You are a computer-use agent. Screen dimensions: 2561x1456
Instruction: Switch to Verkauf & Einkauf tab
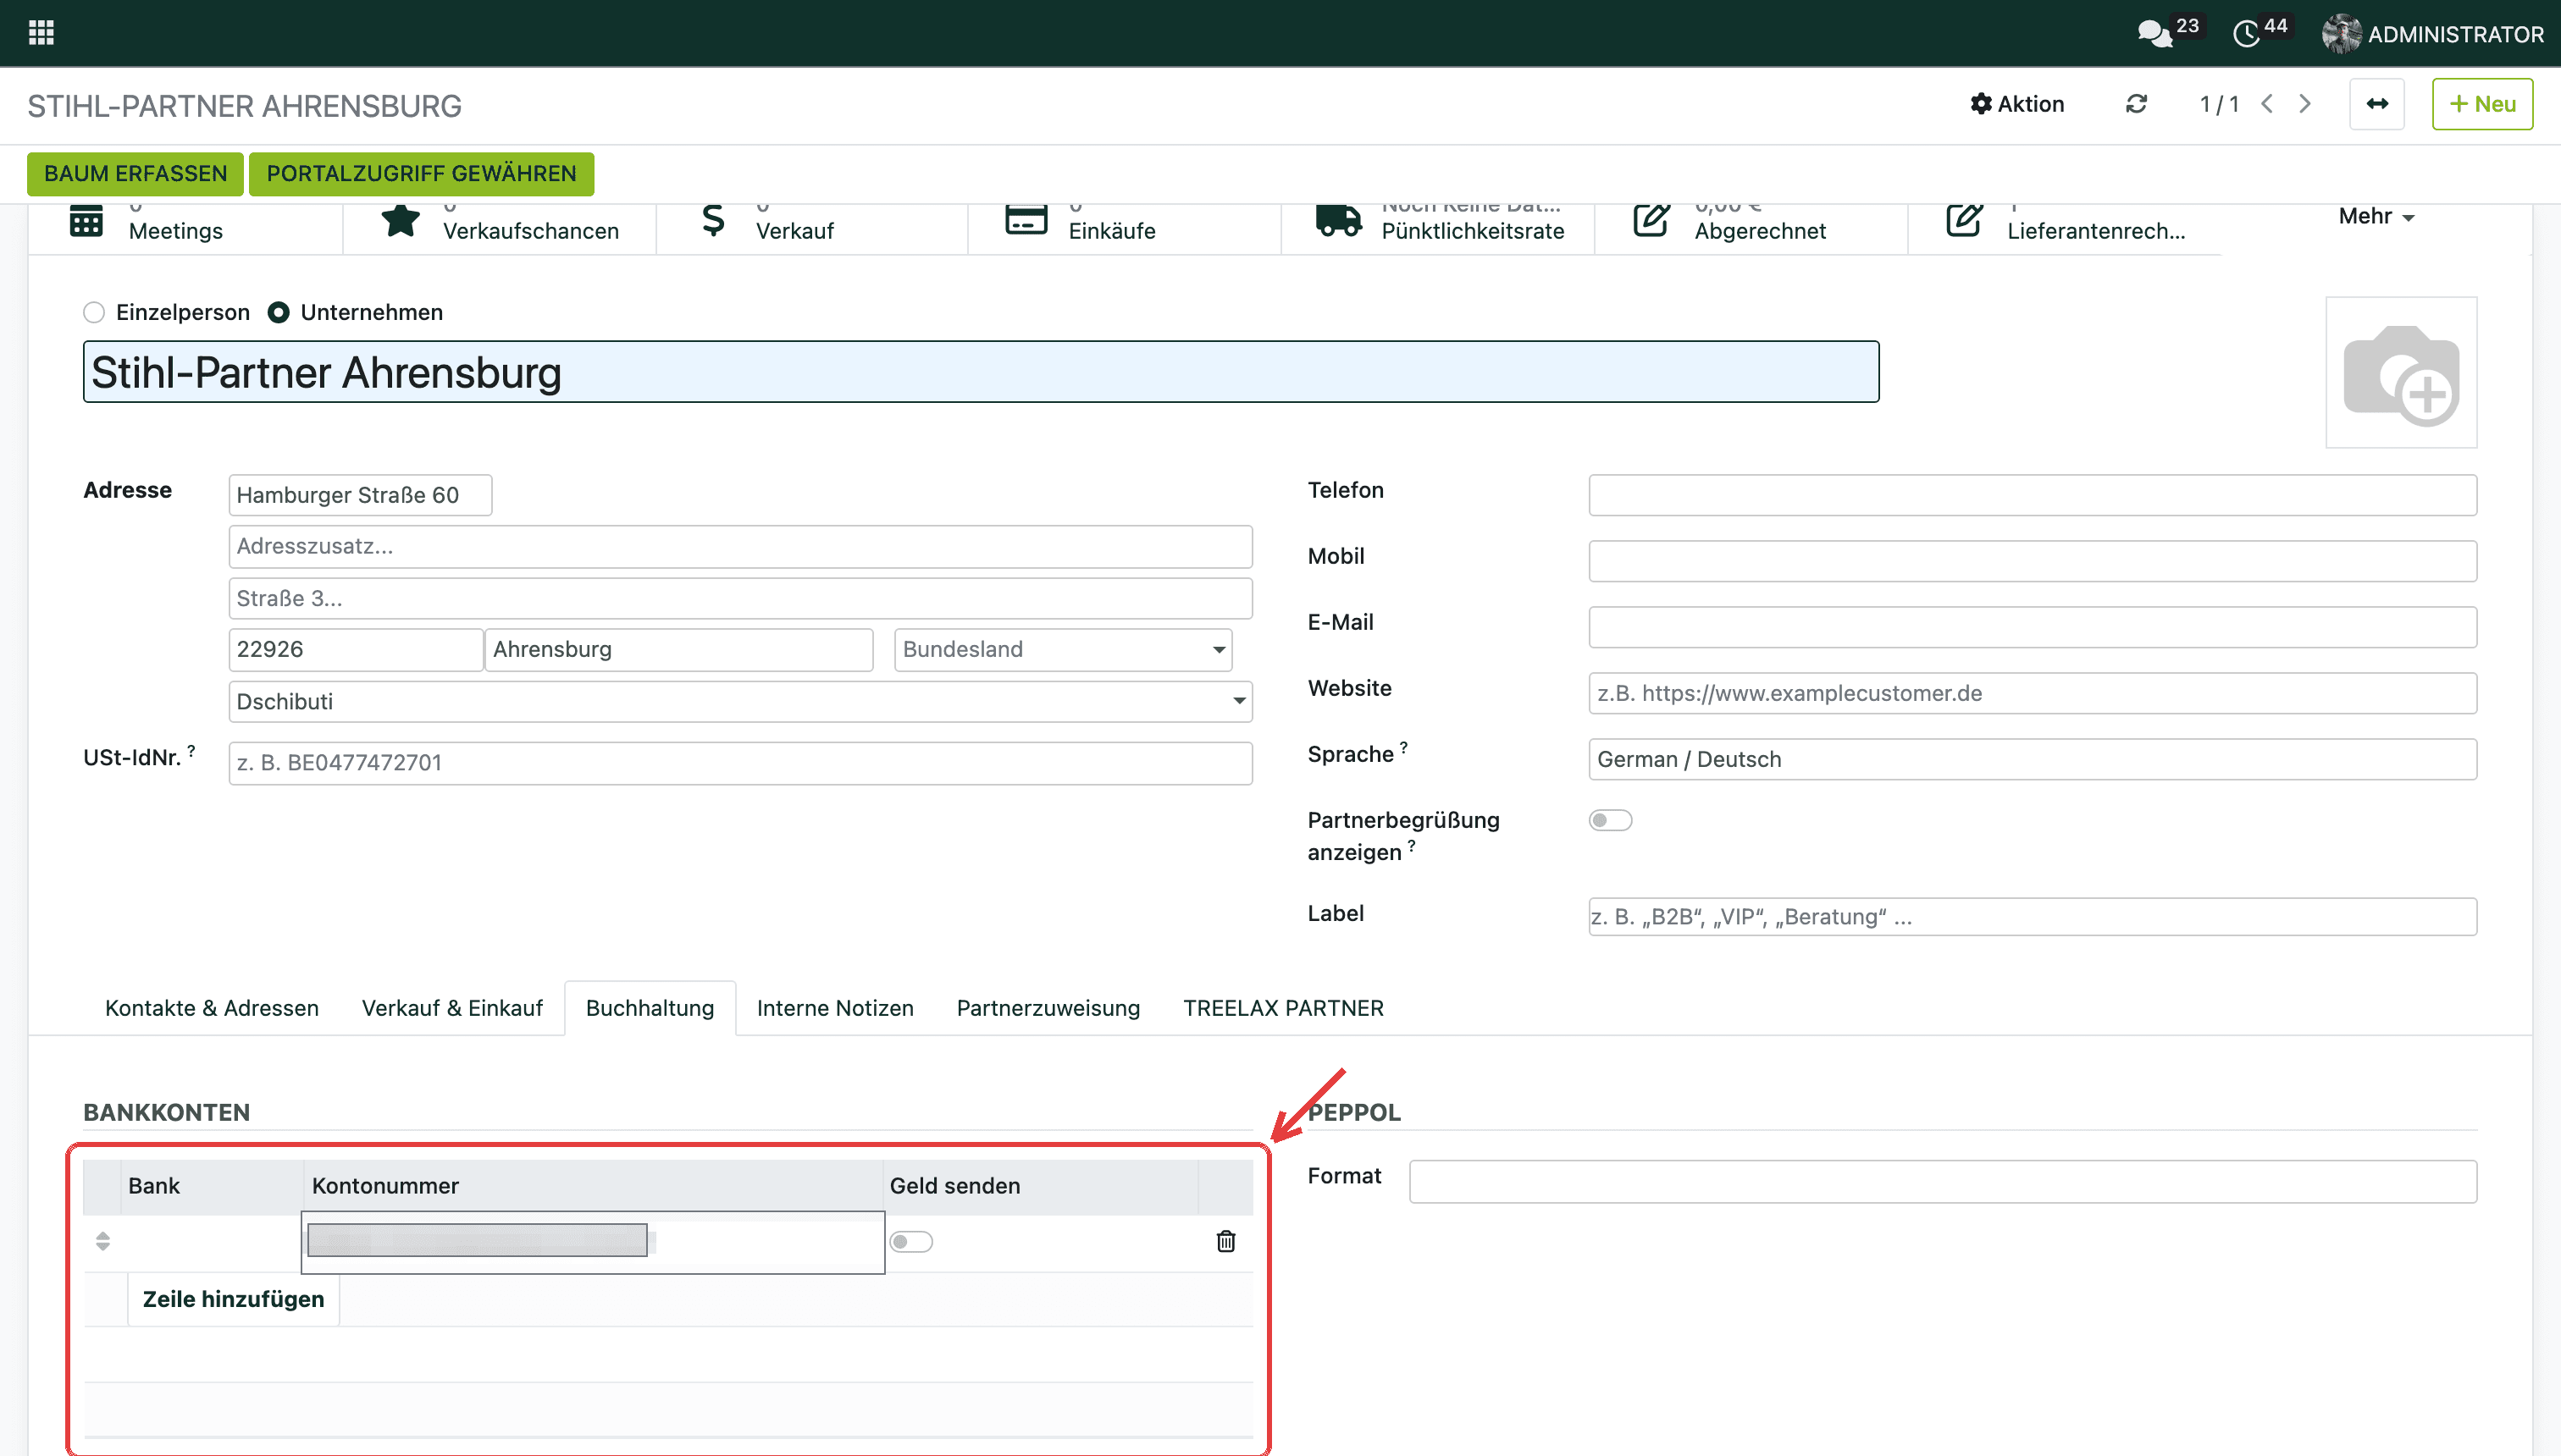452,1008
